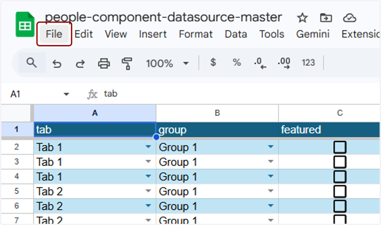Open the Name box dropdown arrow
The image size is (381, 225).
pyautogui.click(x=66, y=94)
